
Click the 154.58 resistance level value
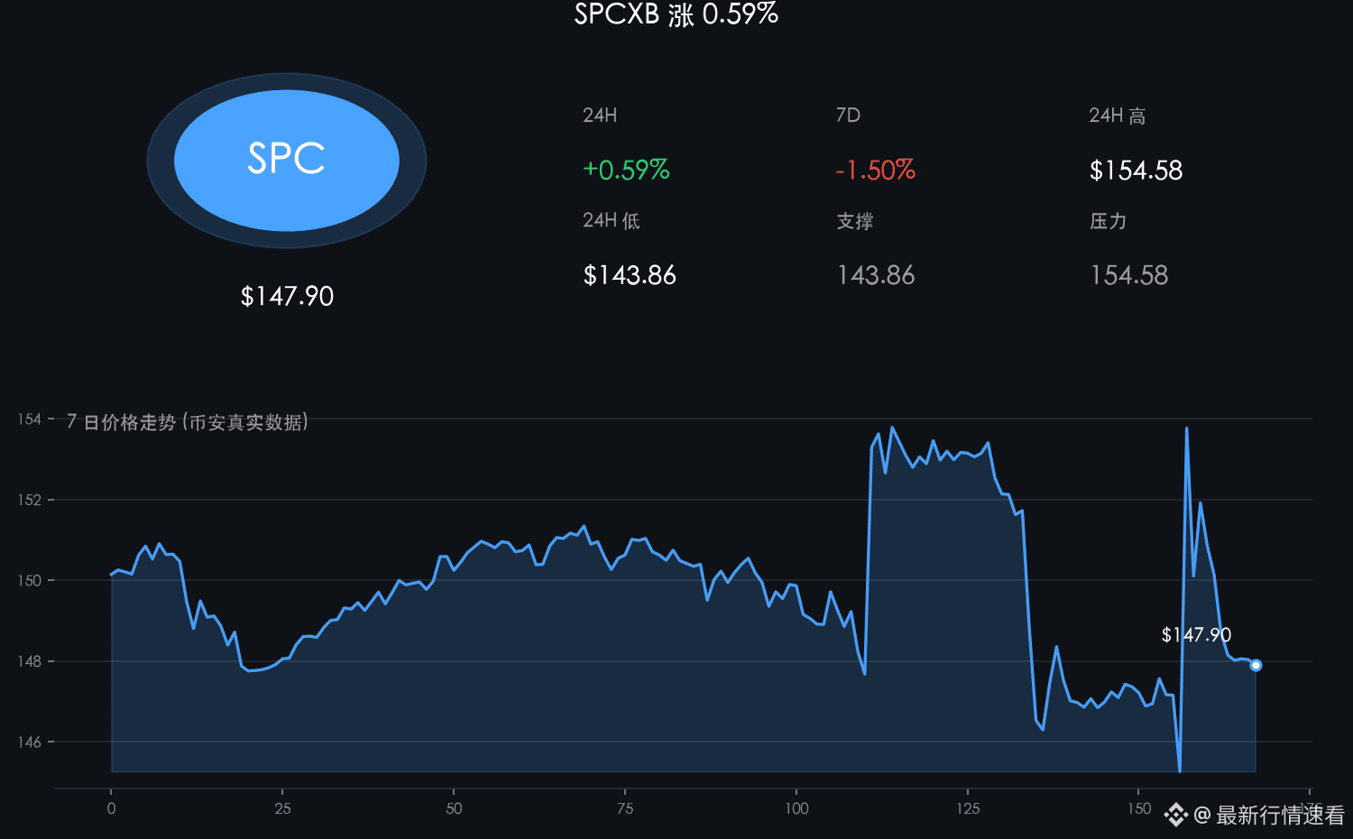[1129, 275]
